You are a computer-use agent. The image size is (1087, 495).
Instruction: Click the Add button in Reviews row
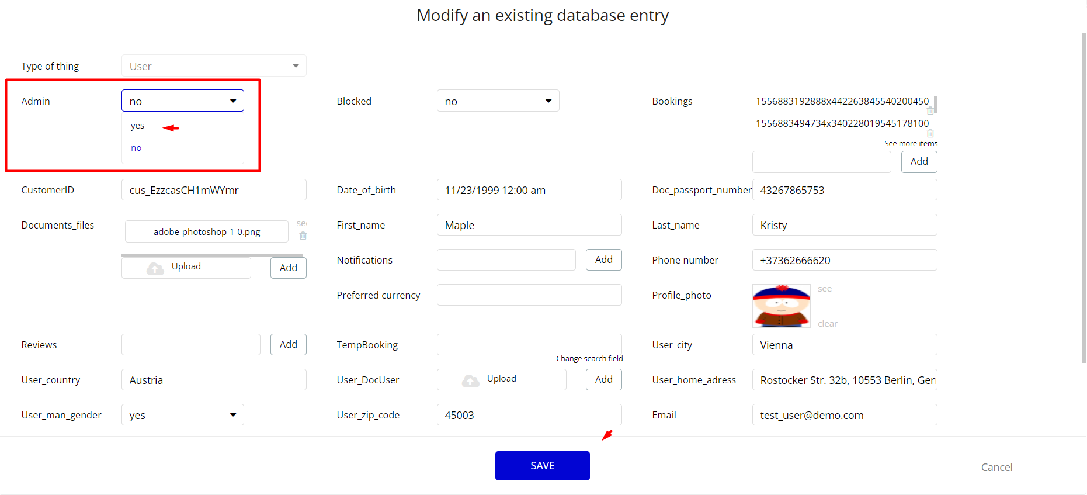[x=288, y=345]
